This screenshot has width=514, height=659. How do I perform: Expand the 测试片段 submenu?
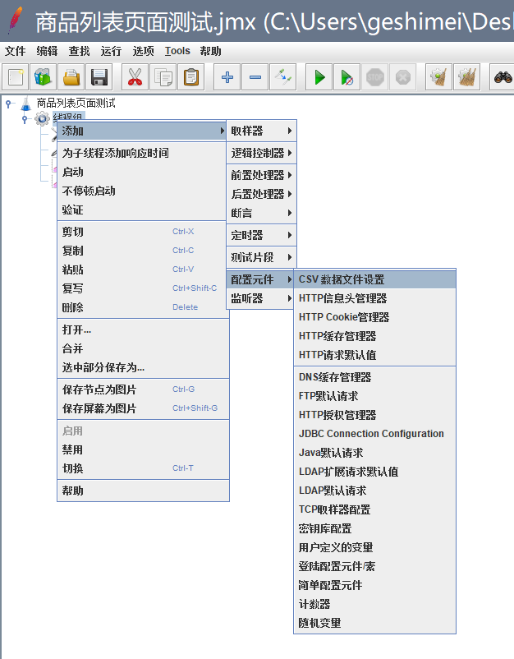pyautogui.click(x=261, y=257)
